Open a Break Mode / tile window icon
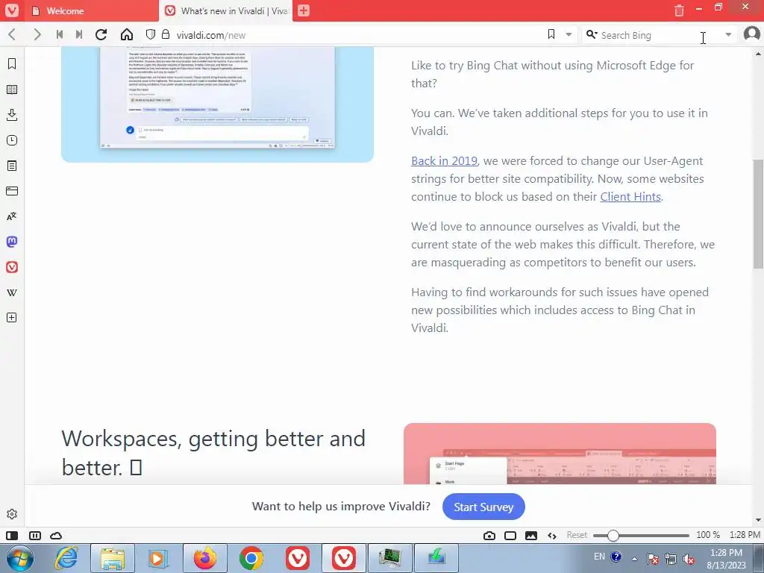Viewport: 764px width, 573px height. point(510,536)
